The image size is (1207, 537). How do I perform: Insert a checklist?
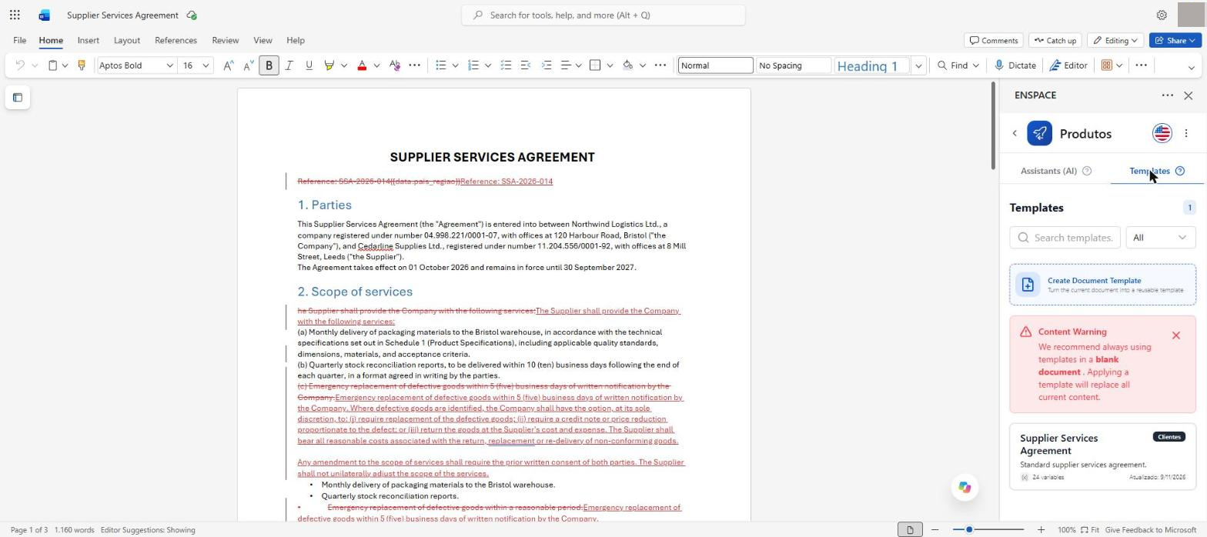(x=506, y=65)
